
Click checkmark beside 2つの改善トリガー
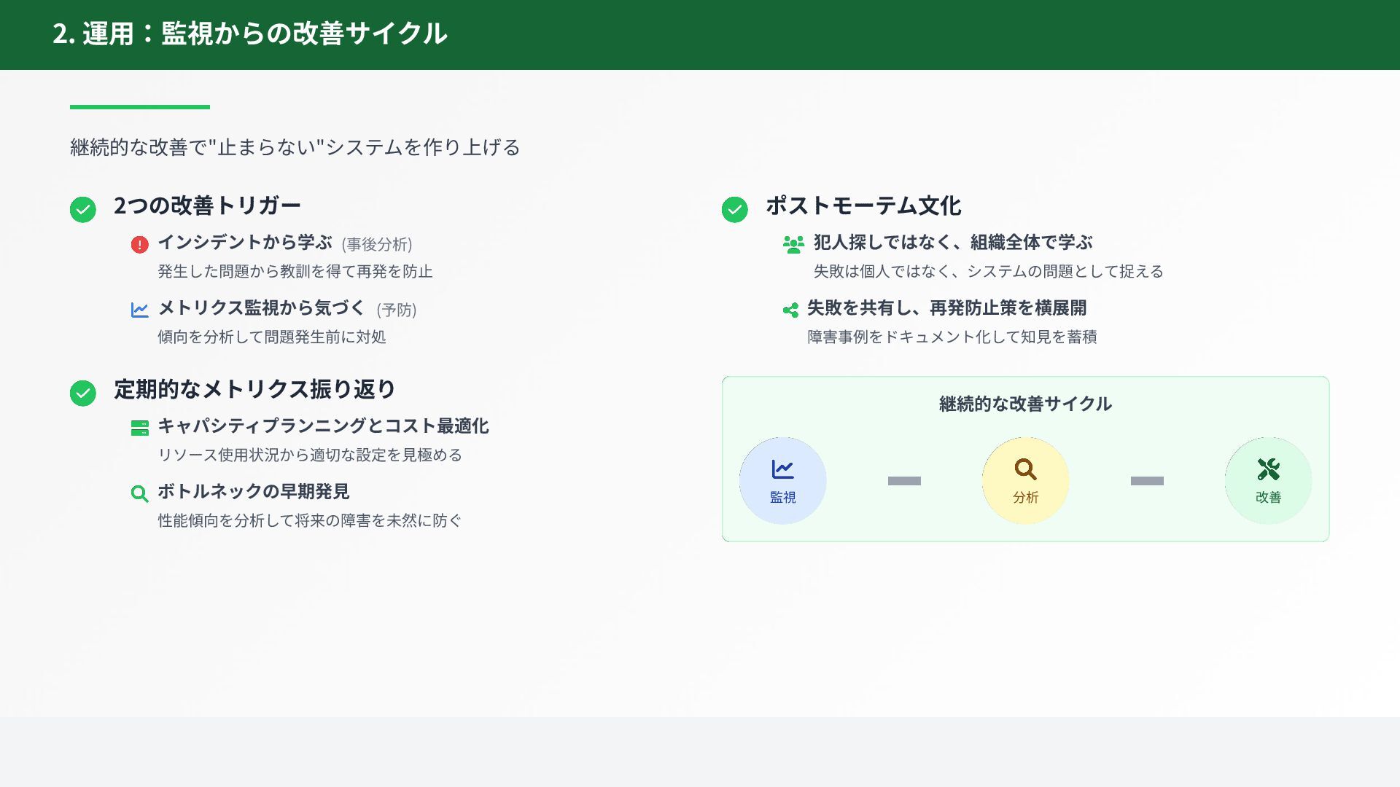83,210
